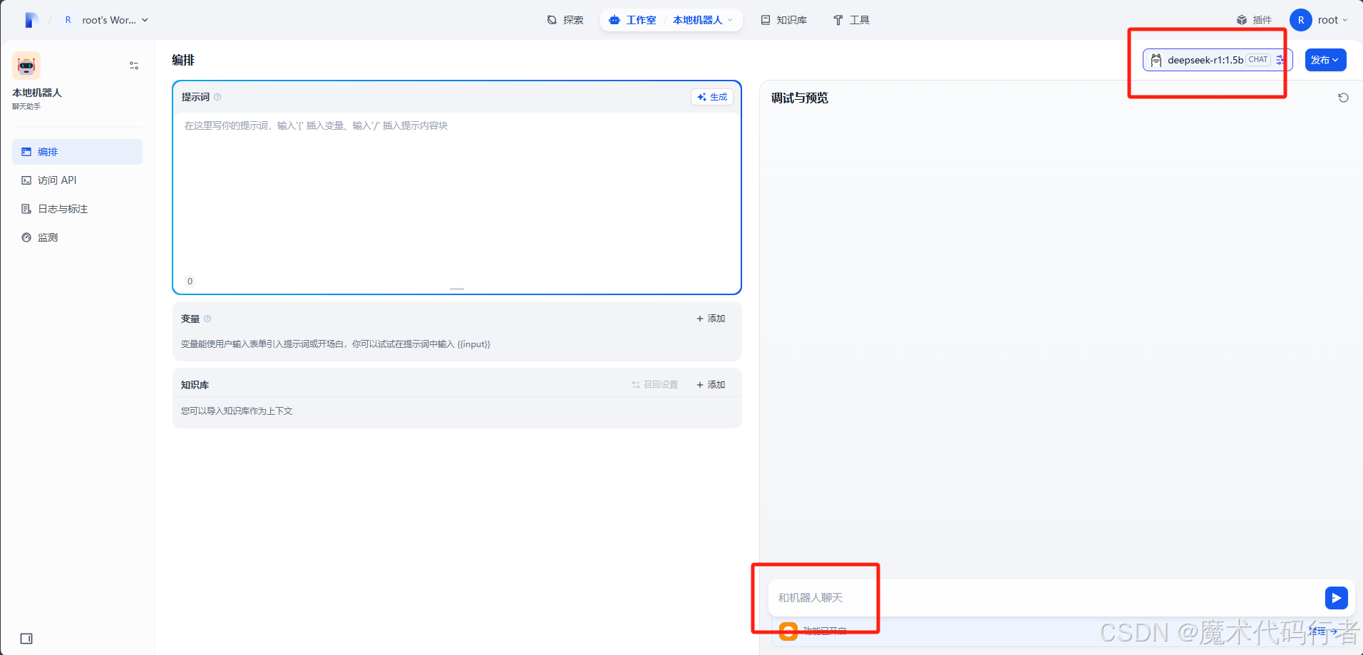Open the deepseek-r1:1.5b model selector

point(1218,60)
